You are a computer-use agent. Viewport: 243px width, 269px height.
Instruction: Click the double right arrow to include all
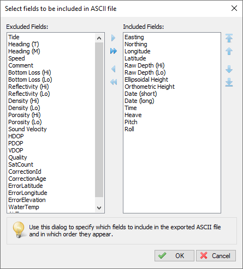pyautogui.click(x=114, y=51)
